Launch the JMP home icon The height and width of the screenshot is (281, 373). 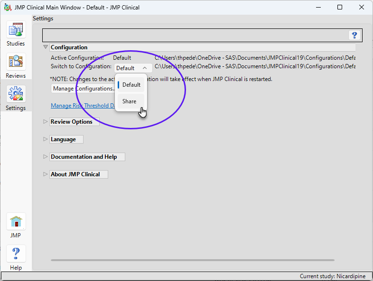pyautogui.click(x=16, y=221)
